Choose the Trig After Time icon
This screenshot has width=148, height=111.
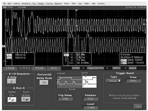pos(12,100)
